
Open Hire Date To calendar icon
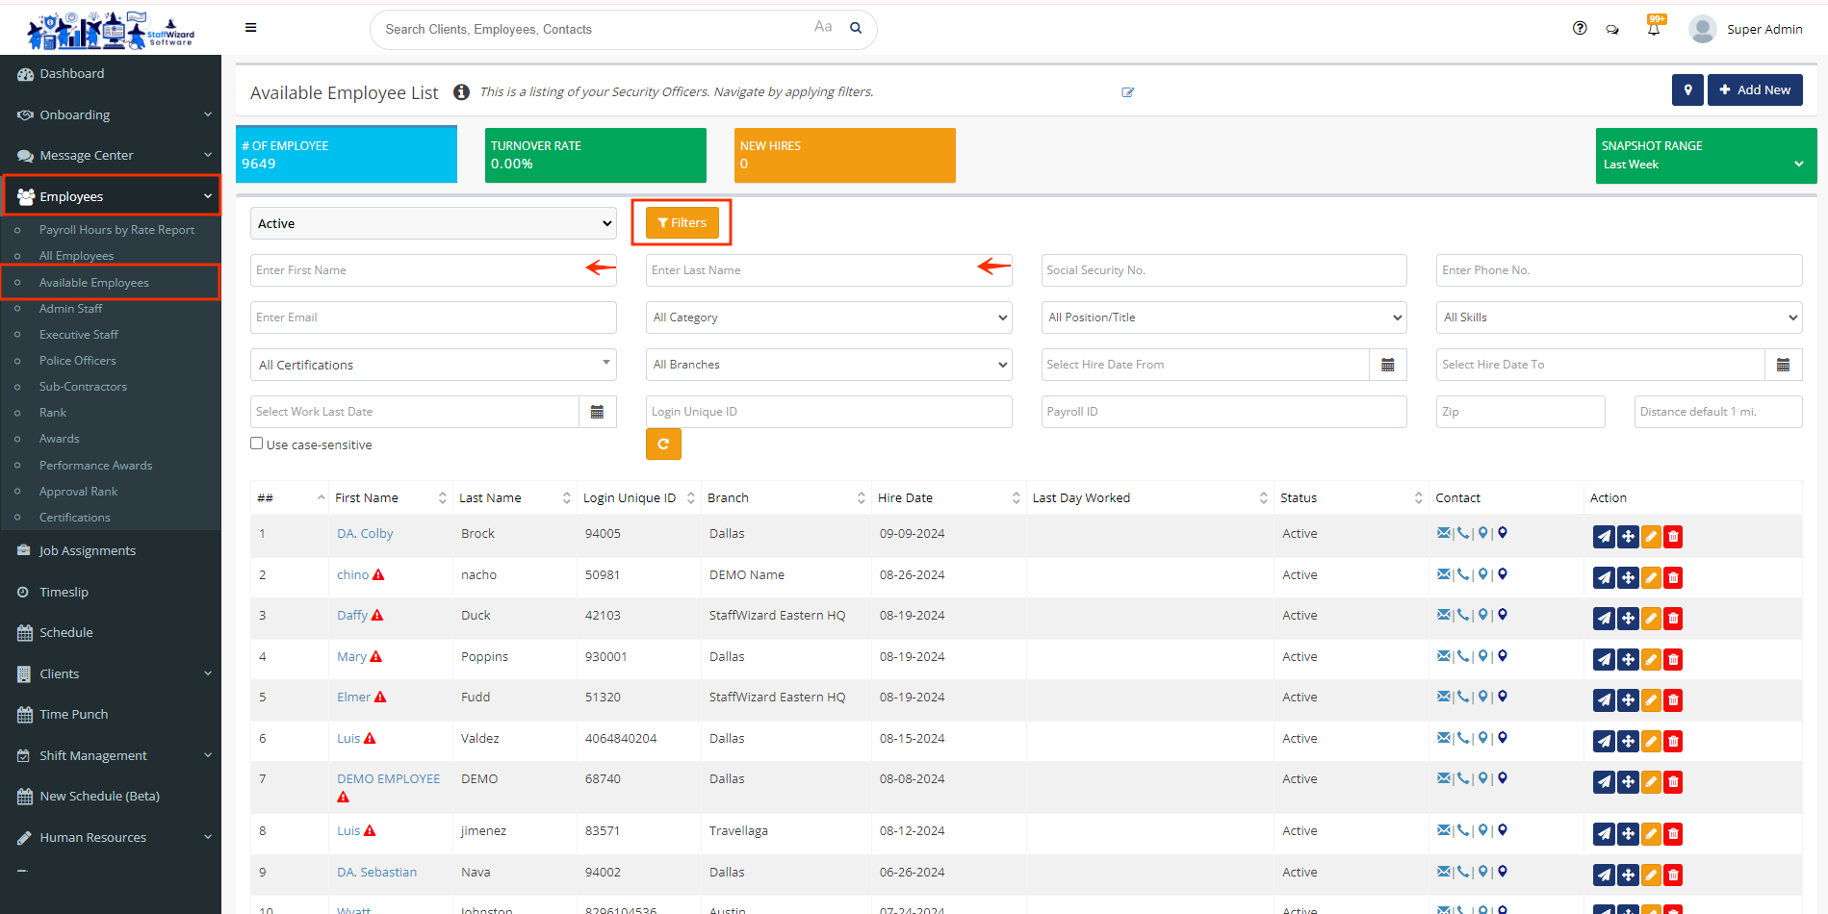coord(1783,365)
